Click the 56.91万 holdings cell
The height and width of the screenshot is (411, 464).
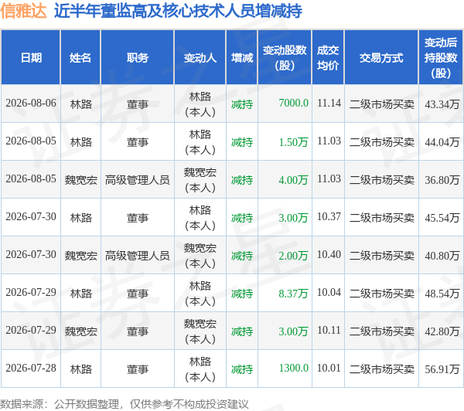tap(442, 369)
